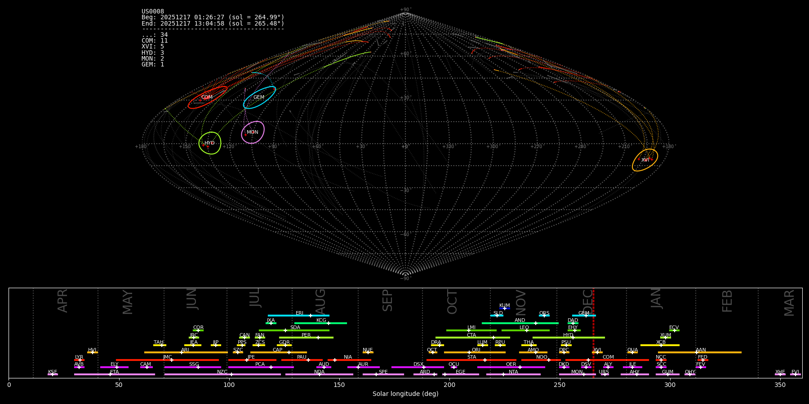Click the 250 tick on solar longitude axis

[x=560, y=385]
